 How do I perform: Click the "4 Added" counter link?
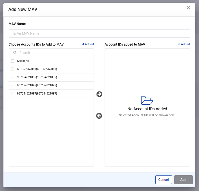point(88,44)
